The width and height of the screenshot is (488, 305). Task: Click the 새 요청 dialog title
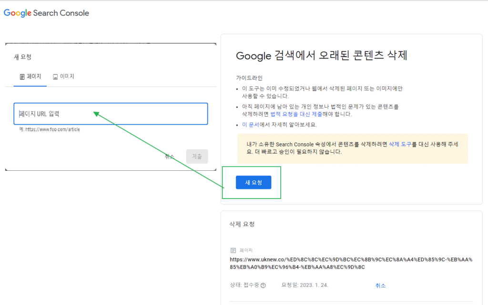click(23, 57)
